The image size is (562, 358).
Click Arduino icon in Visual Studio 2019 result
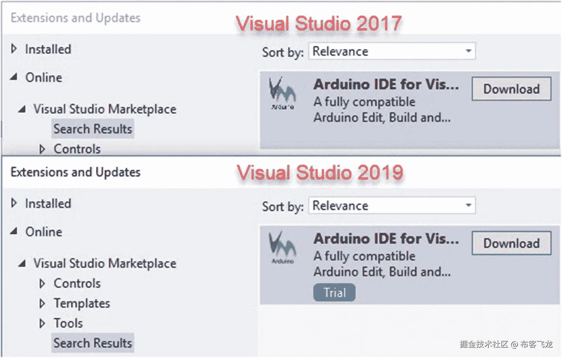pyautogui.click(x=282, y=247)
